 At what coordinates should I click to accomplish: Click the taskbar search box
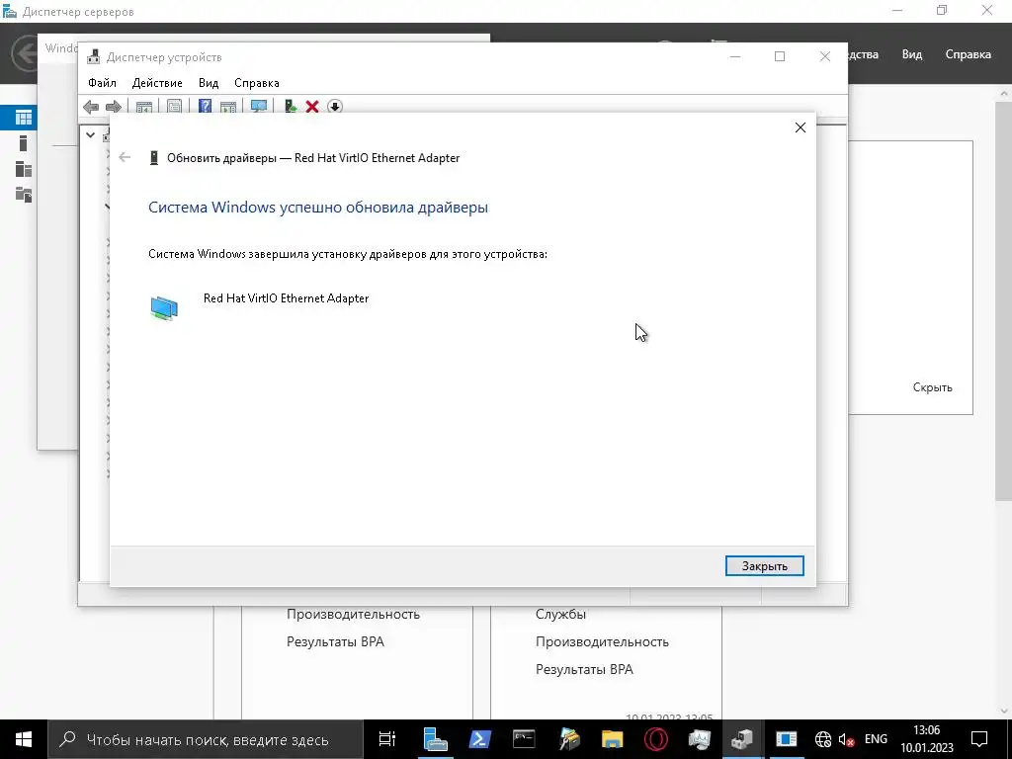pos(206,739)
